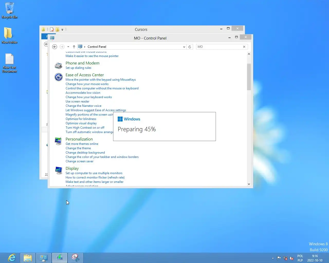
Task: Click the Control Panel address bar icon
Action: click(80, 47)
